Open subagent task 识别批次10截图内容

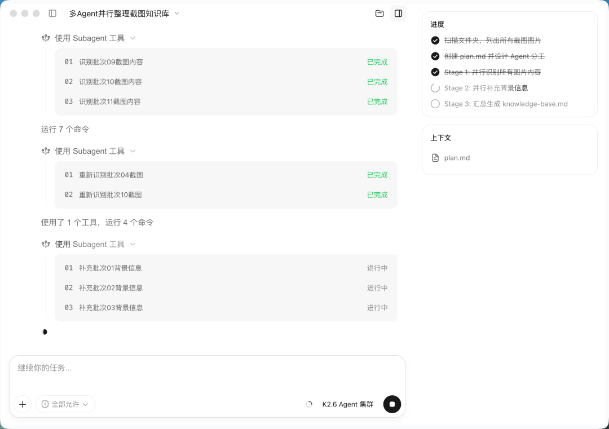226,82
